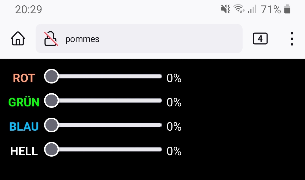Focus the address bar showing "pommes"

pos(147,39)
